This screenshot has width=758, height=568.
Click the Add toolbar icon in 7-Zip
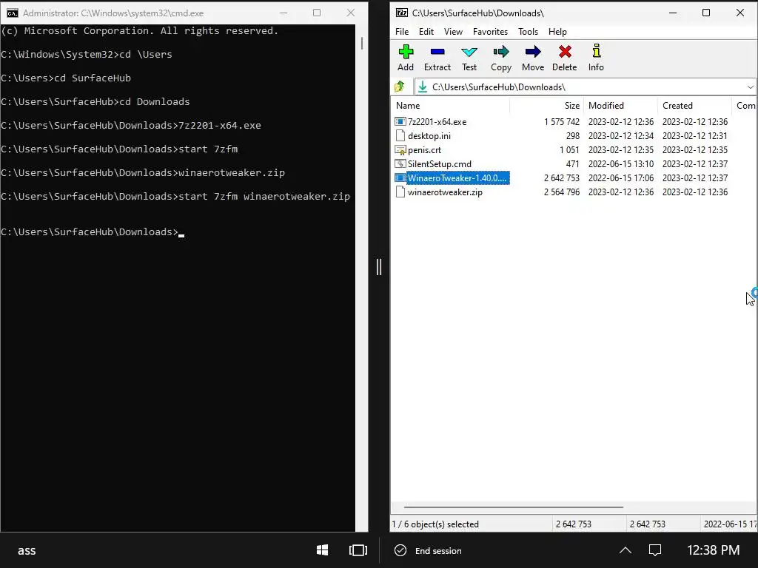coord(406,52)
